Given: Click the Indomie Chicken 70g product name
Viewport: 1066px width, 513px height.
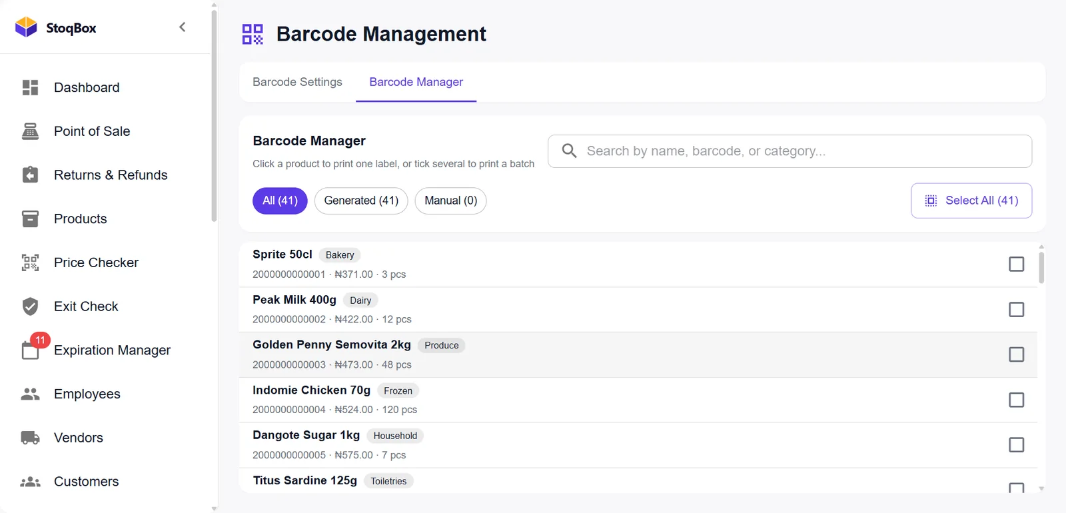Looking at the screenshot, I should pos(311,390).
